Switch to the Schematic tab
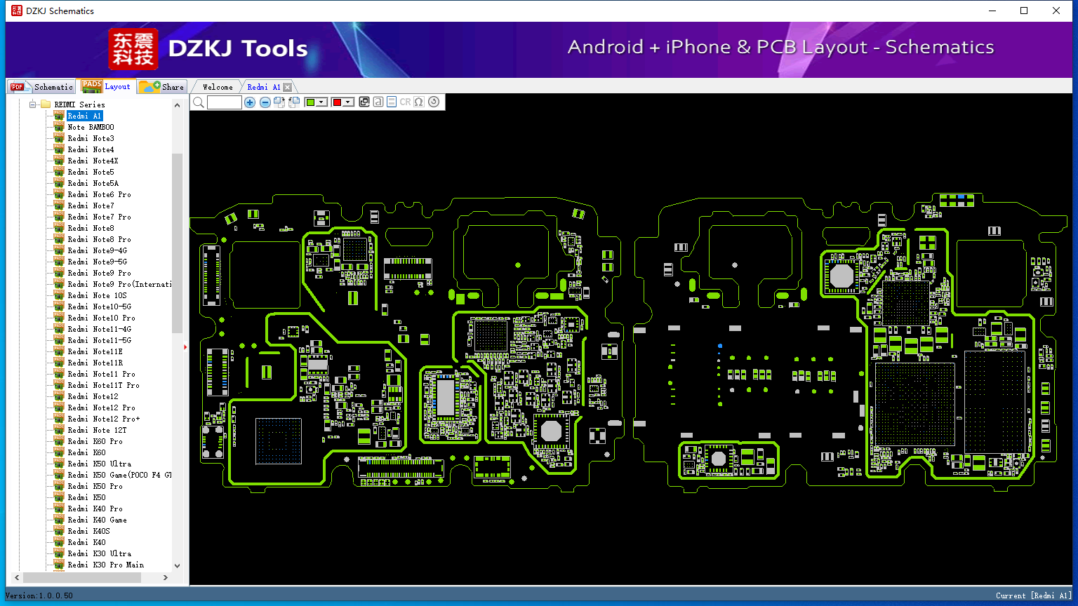 click(x=42, y=87)
